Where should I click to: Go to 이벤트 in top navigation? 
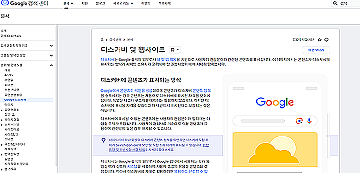point(146,4)
